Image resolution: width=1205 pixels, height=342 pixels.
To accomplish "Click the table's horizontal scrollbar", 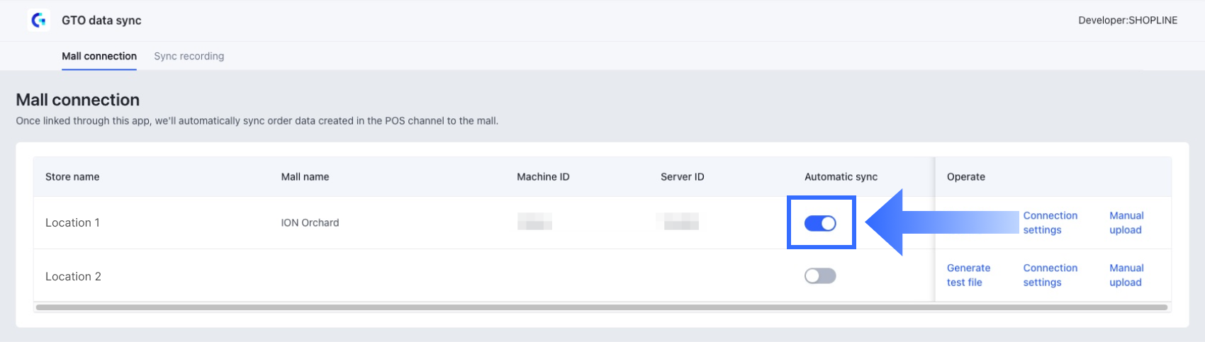I will pyautogui.click(x=601, y=307).
